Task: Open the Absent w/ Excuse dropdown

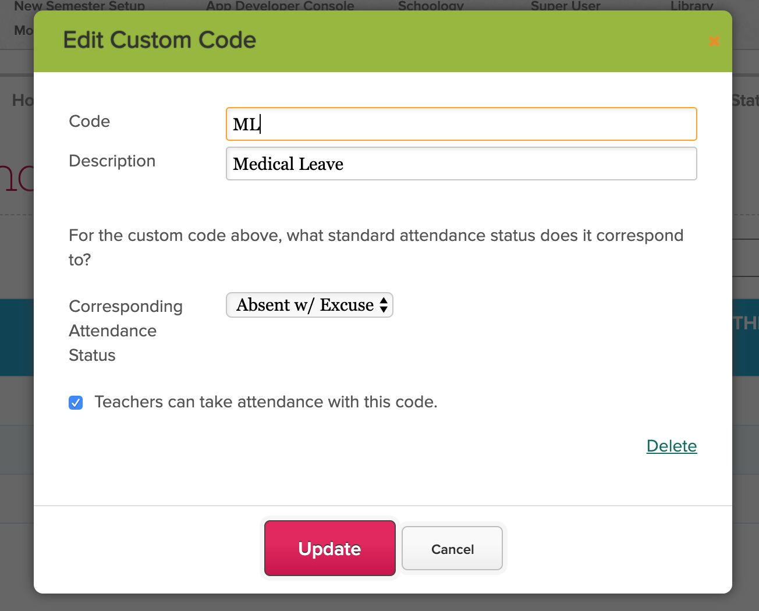Action: coord(309,305)
